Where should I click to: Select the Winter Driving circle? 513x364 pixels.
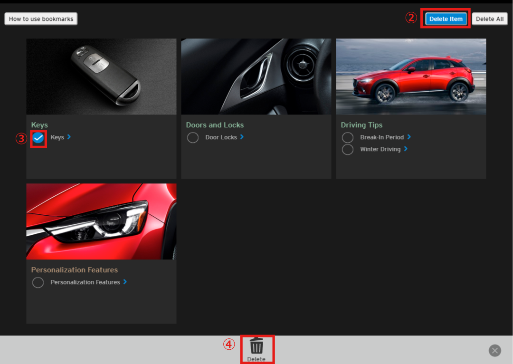[x=348, y=149]
